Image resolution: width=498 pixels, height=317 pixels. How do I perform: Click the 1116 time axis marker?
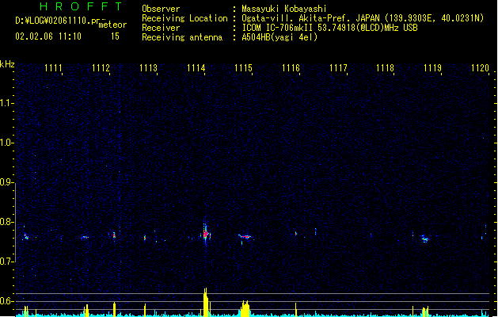tap(291, 68)
